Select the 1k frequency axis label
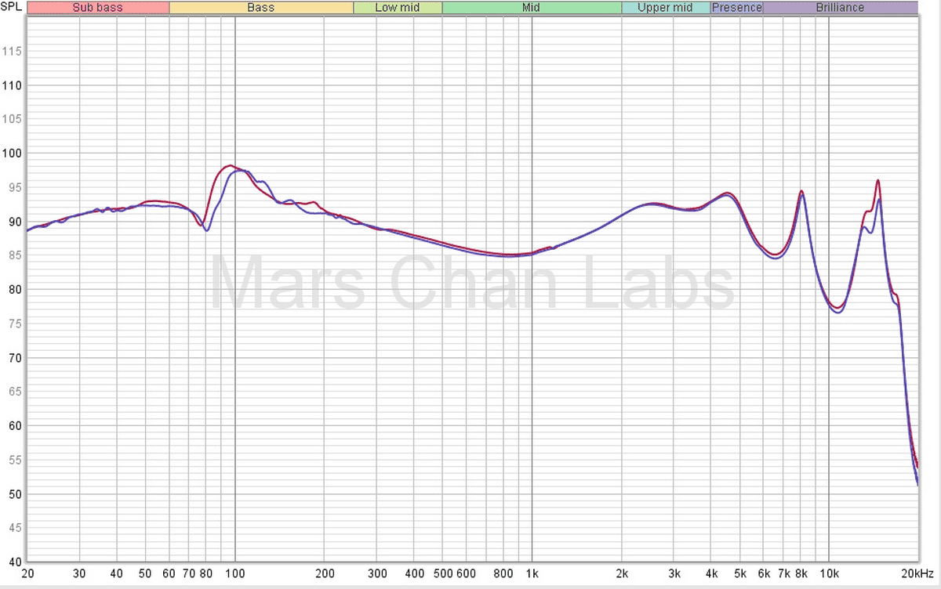Image resolution: width=941 pixels, height=589 pixels. pos(532,573)
